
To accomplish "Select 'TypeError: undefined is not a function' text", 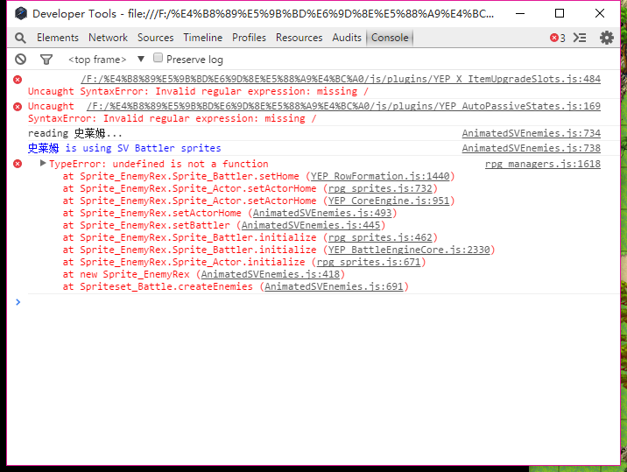I will click(159, 164).
